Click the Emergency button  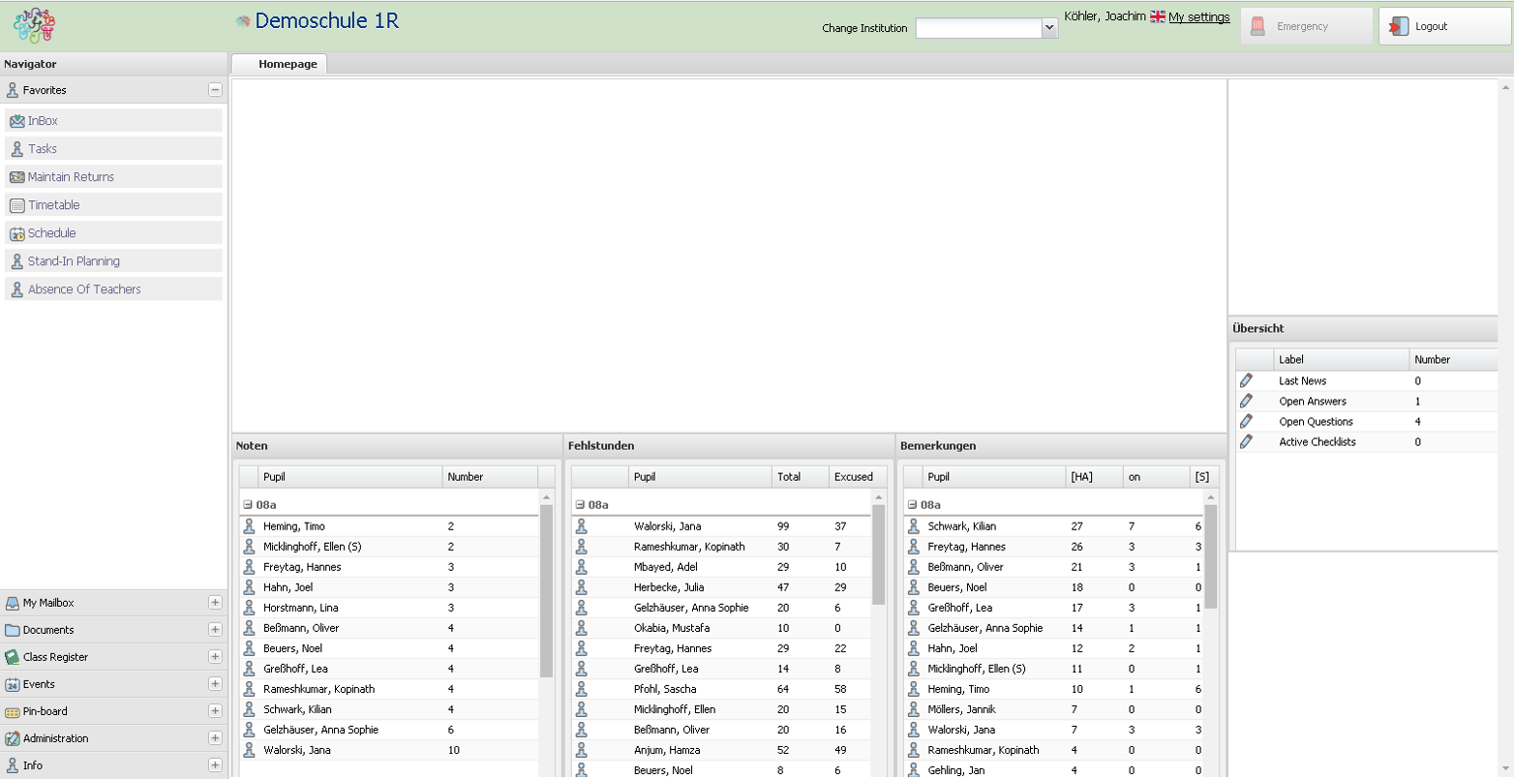[1306, 27]
